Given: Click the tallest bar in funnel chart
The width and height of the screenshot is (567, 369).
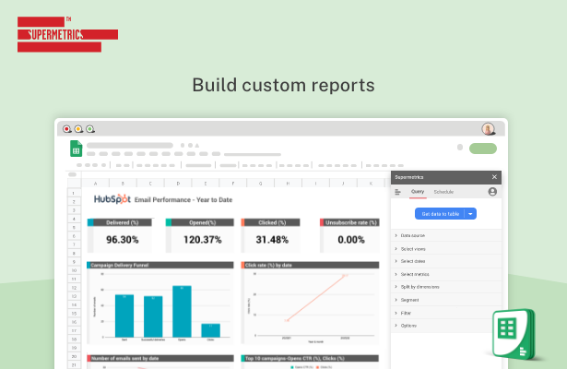Looking at the screenshot, I should (x=182, y=312).
